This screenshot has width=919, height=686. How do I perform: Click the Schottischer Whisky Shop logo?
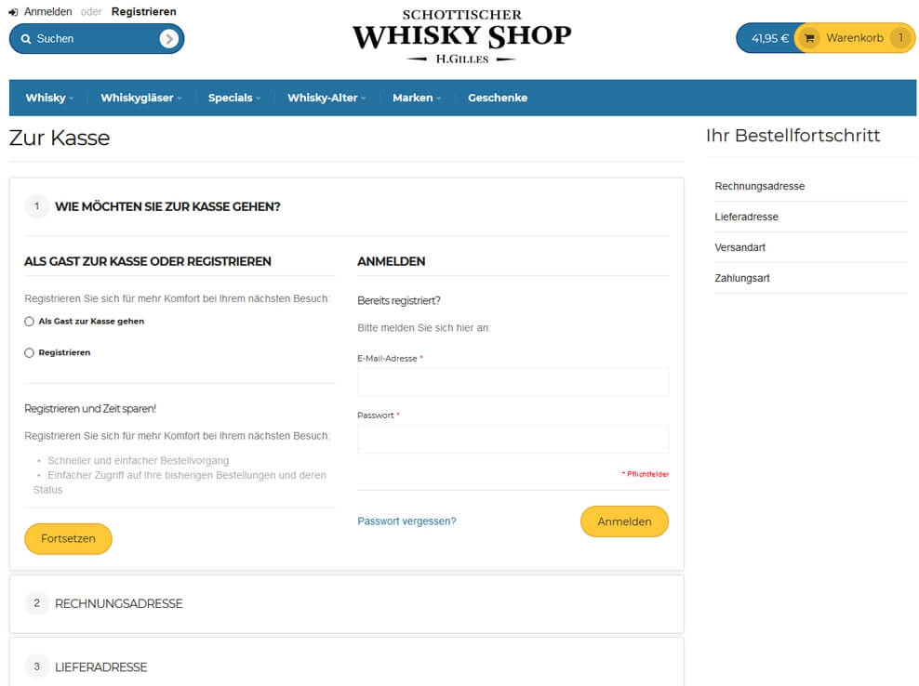(x=462, y=35)
